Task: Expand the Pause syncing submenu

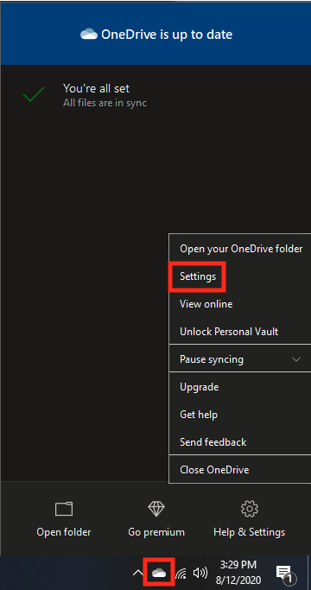Action: point(240,359)
